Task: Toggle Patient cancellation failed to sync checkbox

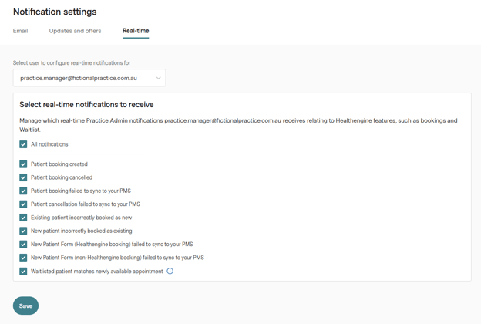Action: [23, 204]
